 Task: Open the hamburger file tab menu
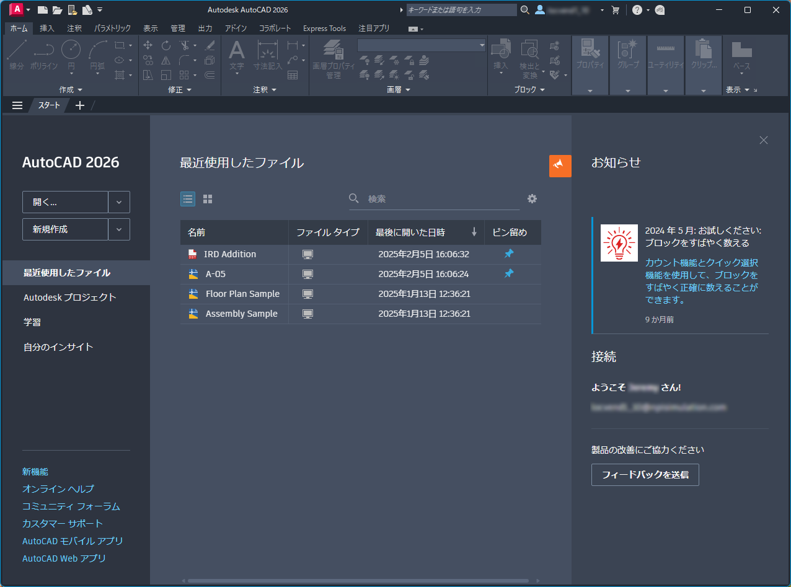(17, 105)
